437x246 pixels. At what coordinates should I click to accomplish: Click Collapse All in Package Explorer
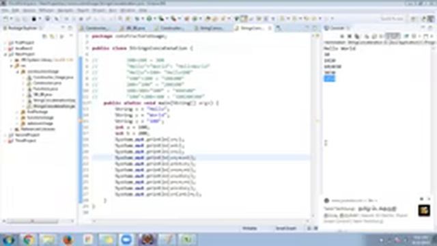tap(44, 36)
